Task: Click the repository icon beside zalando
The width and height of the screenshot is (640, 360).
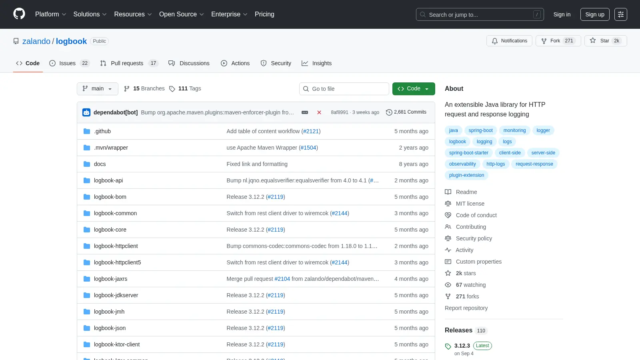Action: tap(16, 41)
